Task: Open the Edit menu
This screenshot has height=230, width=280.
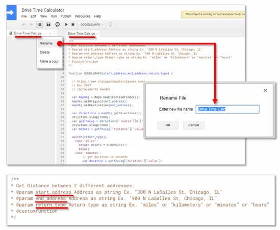Action: point(33,16)
